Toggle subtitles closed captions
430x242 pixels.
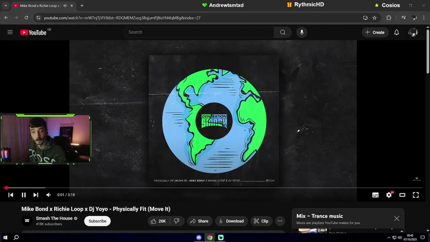pyautogui.click(x=376, y=195)
